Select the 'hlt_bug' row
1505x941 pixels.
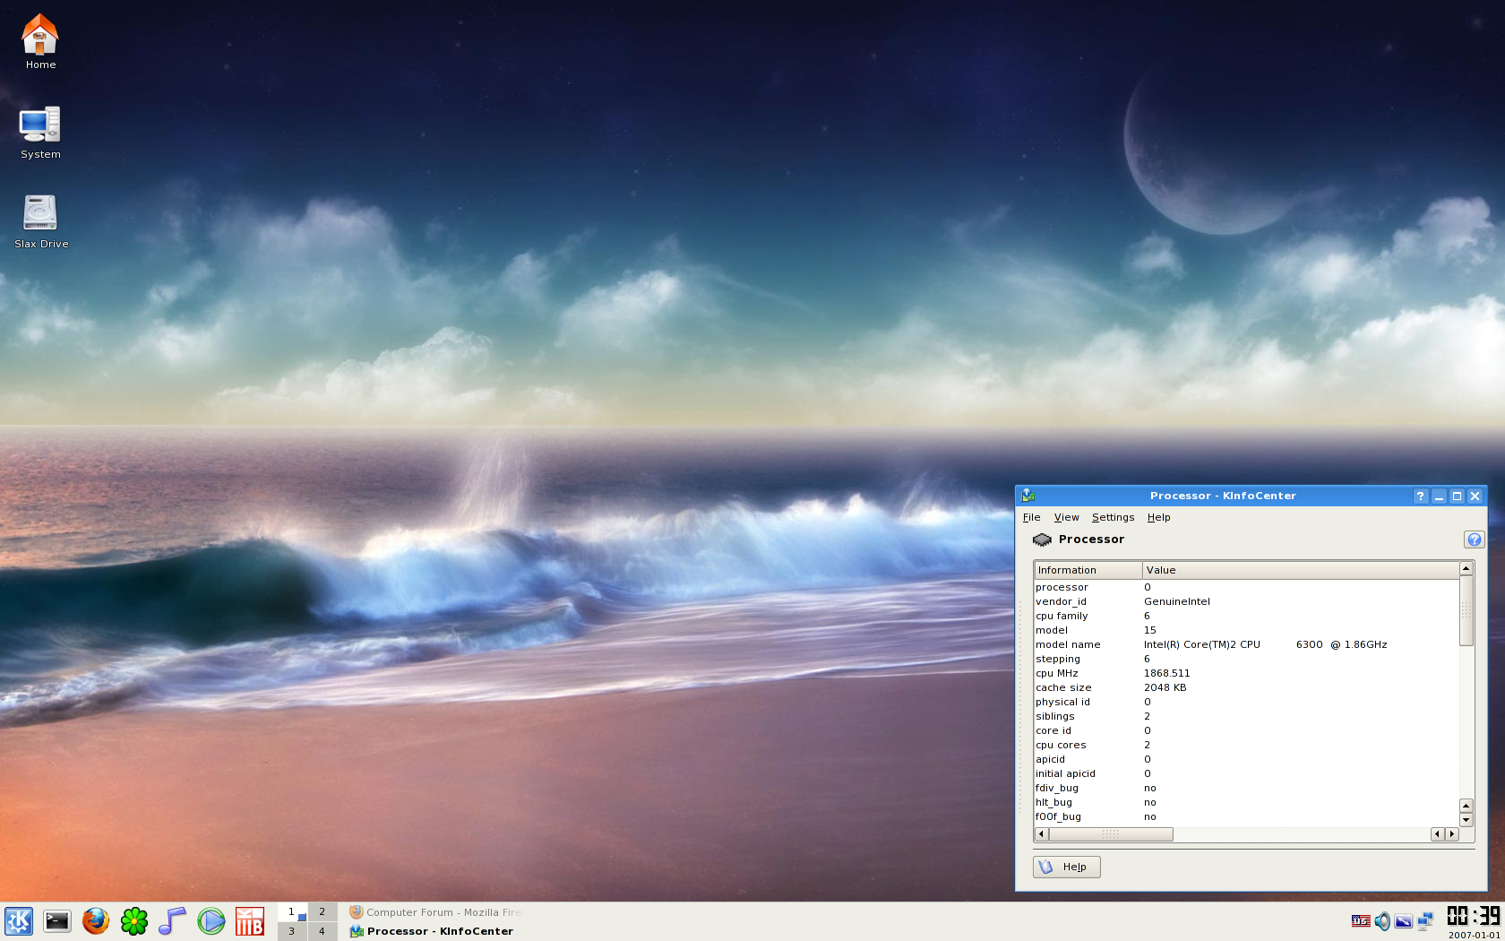click(1247, 802)
